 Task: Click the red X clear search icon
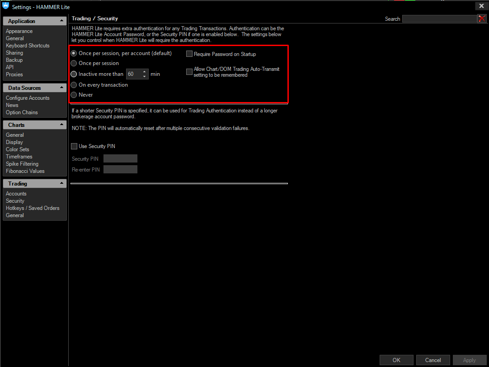pos(482,19)
